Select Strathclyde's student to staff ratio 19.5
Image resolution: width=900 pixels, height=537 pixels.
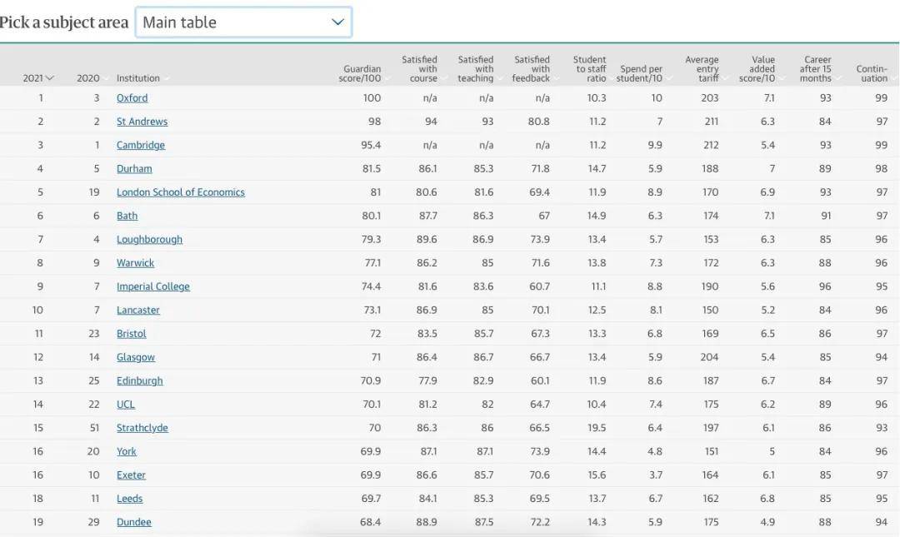(x=597, y=427)
